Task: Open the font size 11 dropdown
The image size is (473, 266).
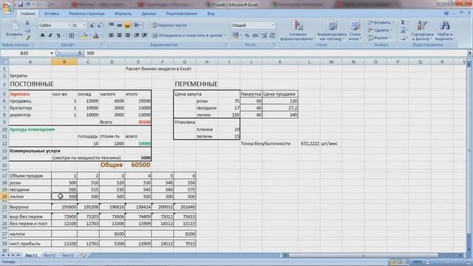Action: click(84, 25)
